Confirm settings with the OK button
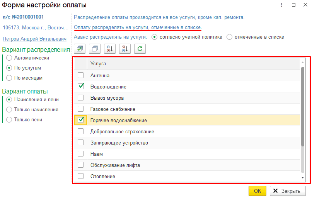312x199 pixels. (x=257, y=191)
